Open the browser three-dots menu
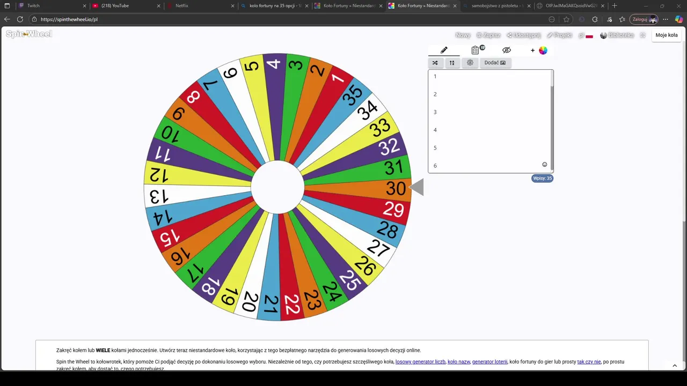Image resolution: width=687 pixels, height=386 pixels. pyautogui.click(x=666, y=19)
